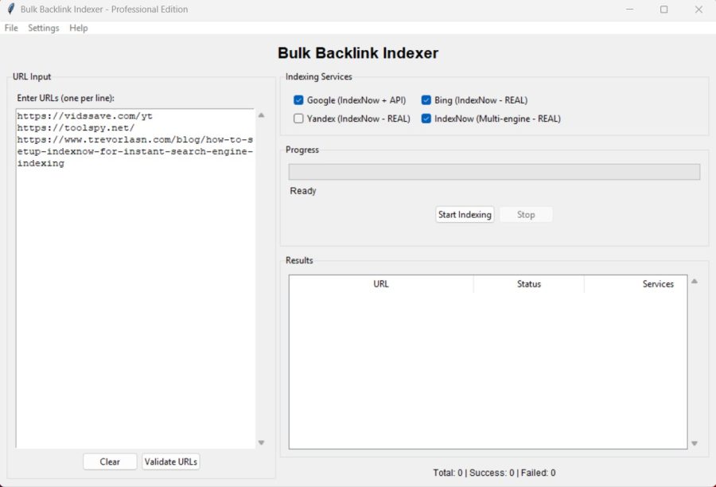716x487 pixels.
Task: Click the Validate URLs button
Action: point(171,462)
